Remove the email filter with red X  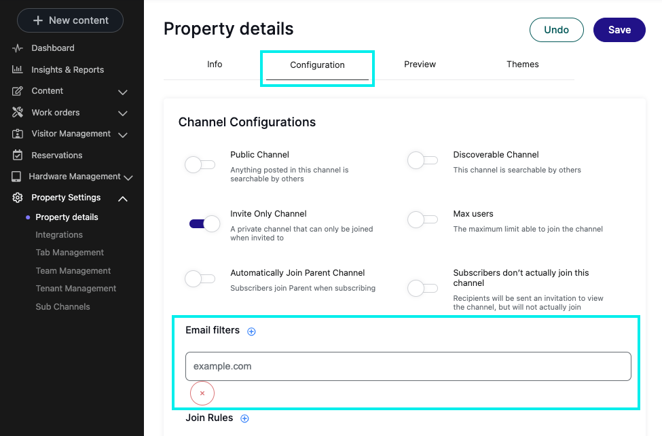coord(202,393)
